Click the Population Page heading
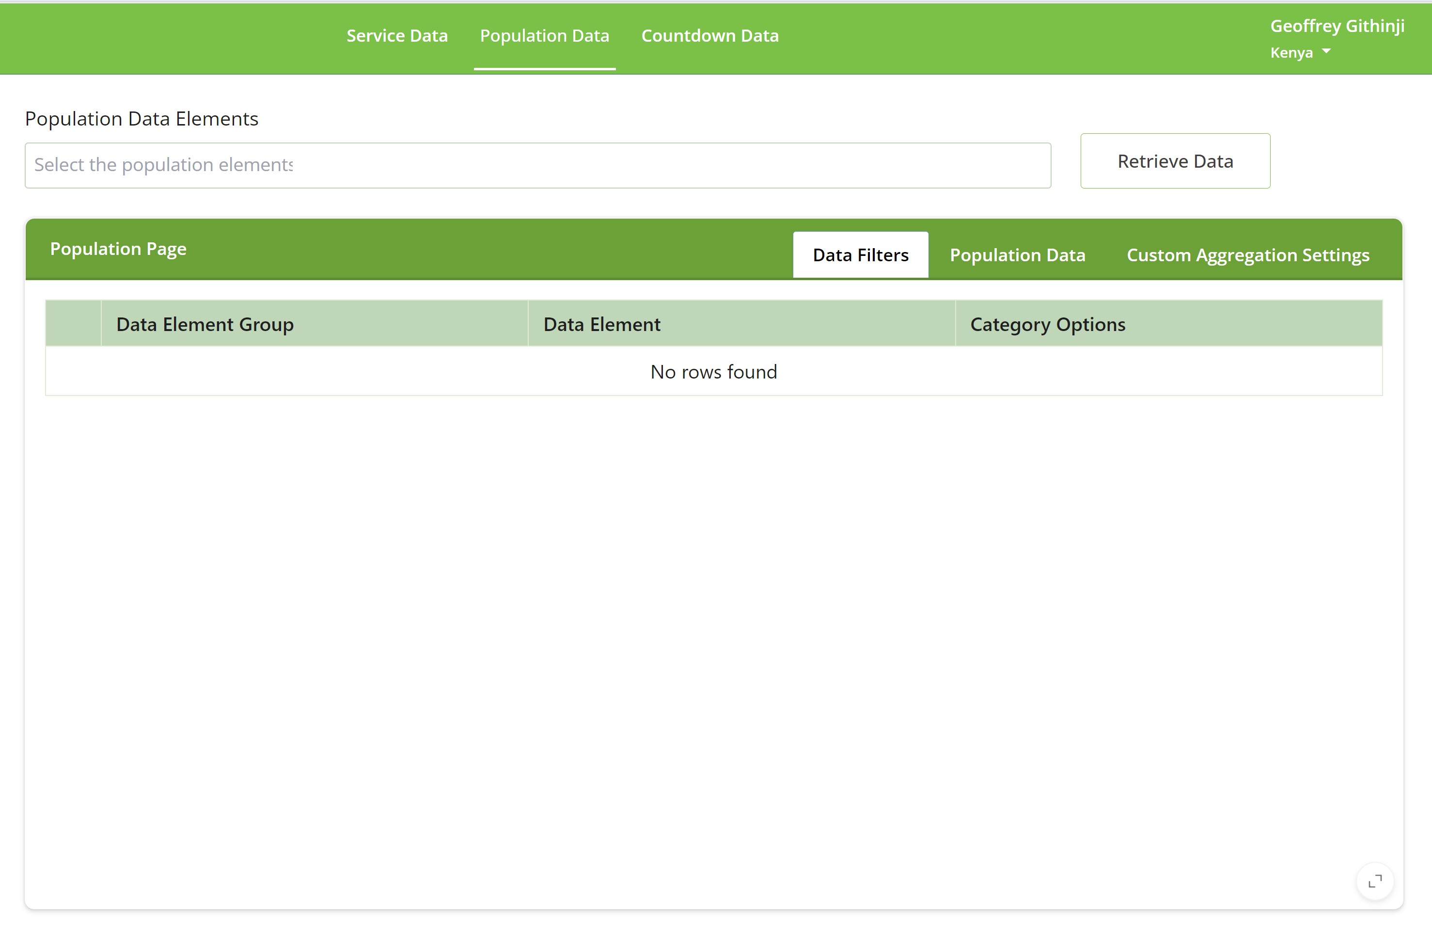1432x933 pixels. click(118, 249)
